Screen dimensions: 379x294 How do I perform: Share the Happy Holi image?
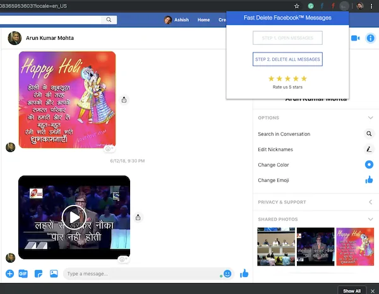124,100
